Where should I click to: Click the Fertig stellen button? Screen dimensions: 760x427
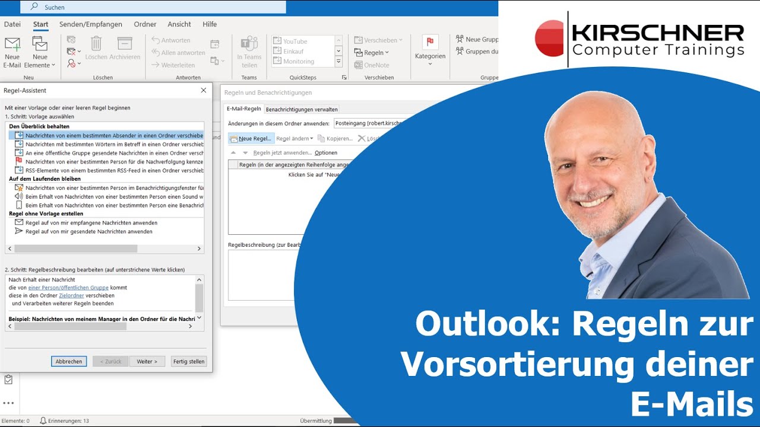click(188, 361)
